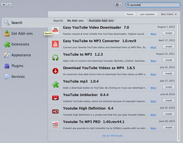Click the YouTube Unblocker smiley icon

pos(55,98)
